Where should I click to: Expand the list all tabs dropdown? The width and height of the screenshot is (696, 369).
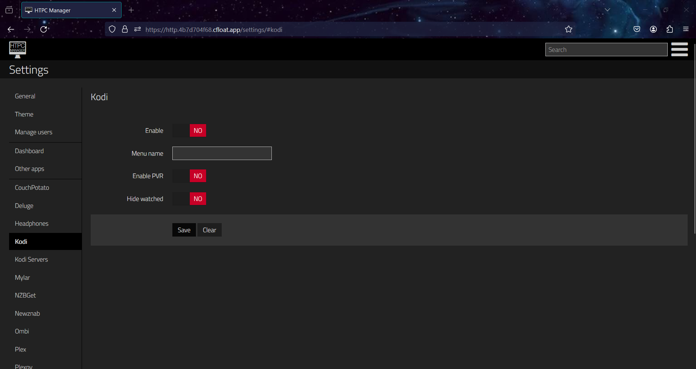coord(607,10)
